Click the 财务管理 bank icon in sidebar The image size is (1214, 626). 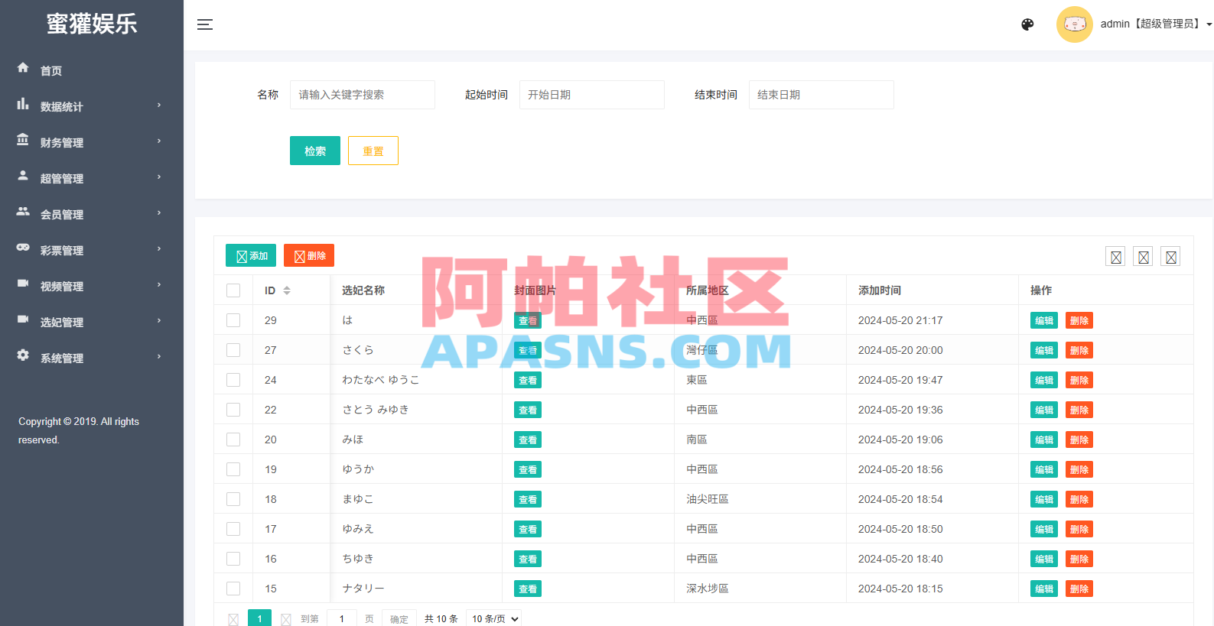23,140
